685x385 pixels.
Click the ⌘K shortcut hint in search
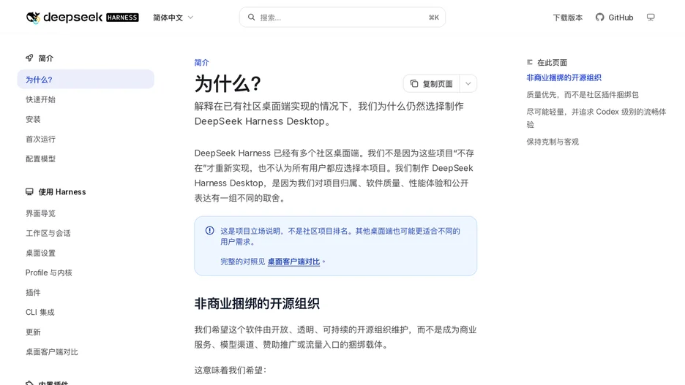pyautogui.click(x=433, y=18)
